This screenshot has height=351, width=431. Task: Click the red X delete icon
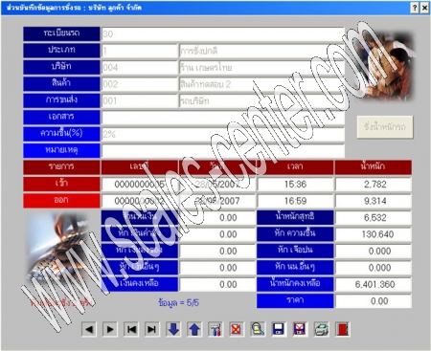(237, 329)
